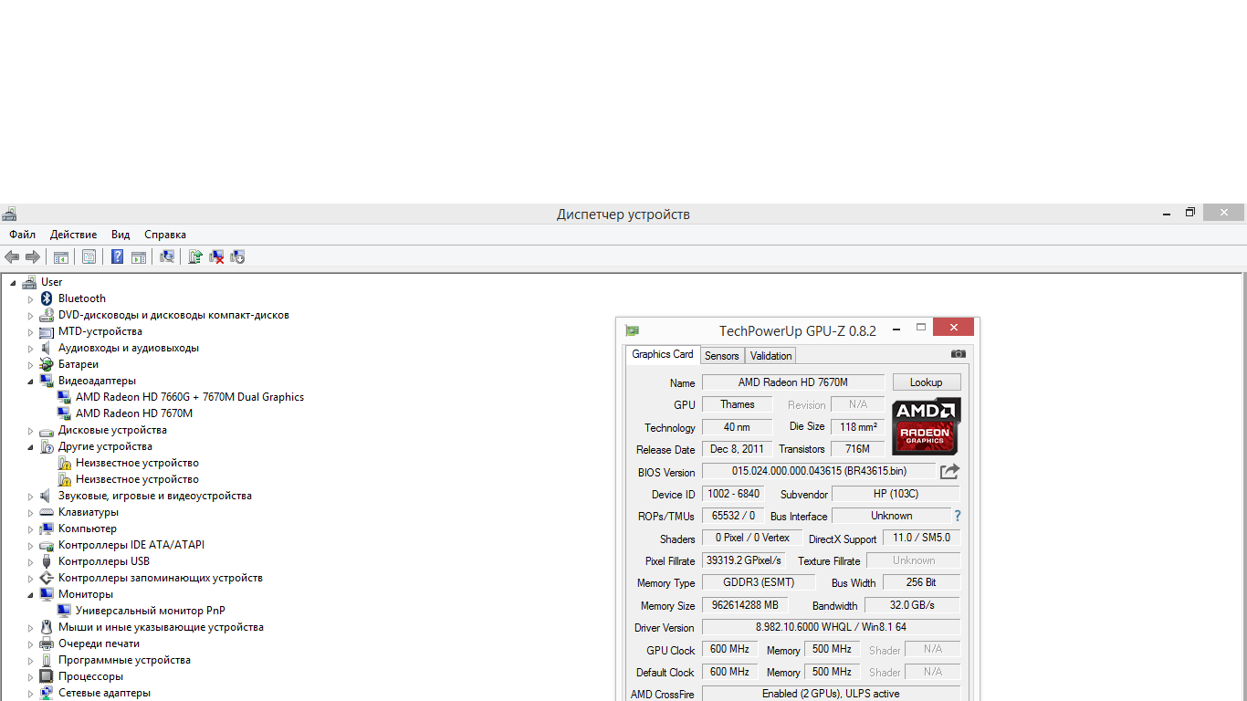Click the Bus Interface question mark icon
1247x701 pixels.
coord(958,516)
